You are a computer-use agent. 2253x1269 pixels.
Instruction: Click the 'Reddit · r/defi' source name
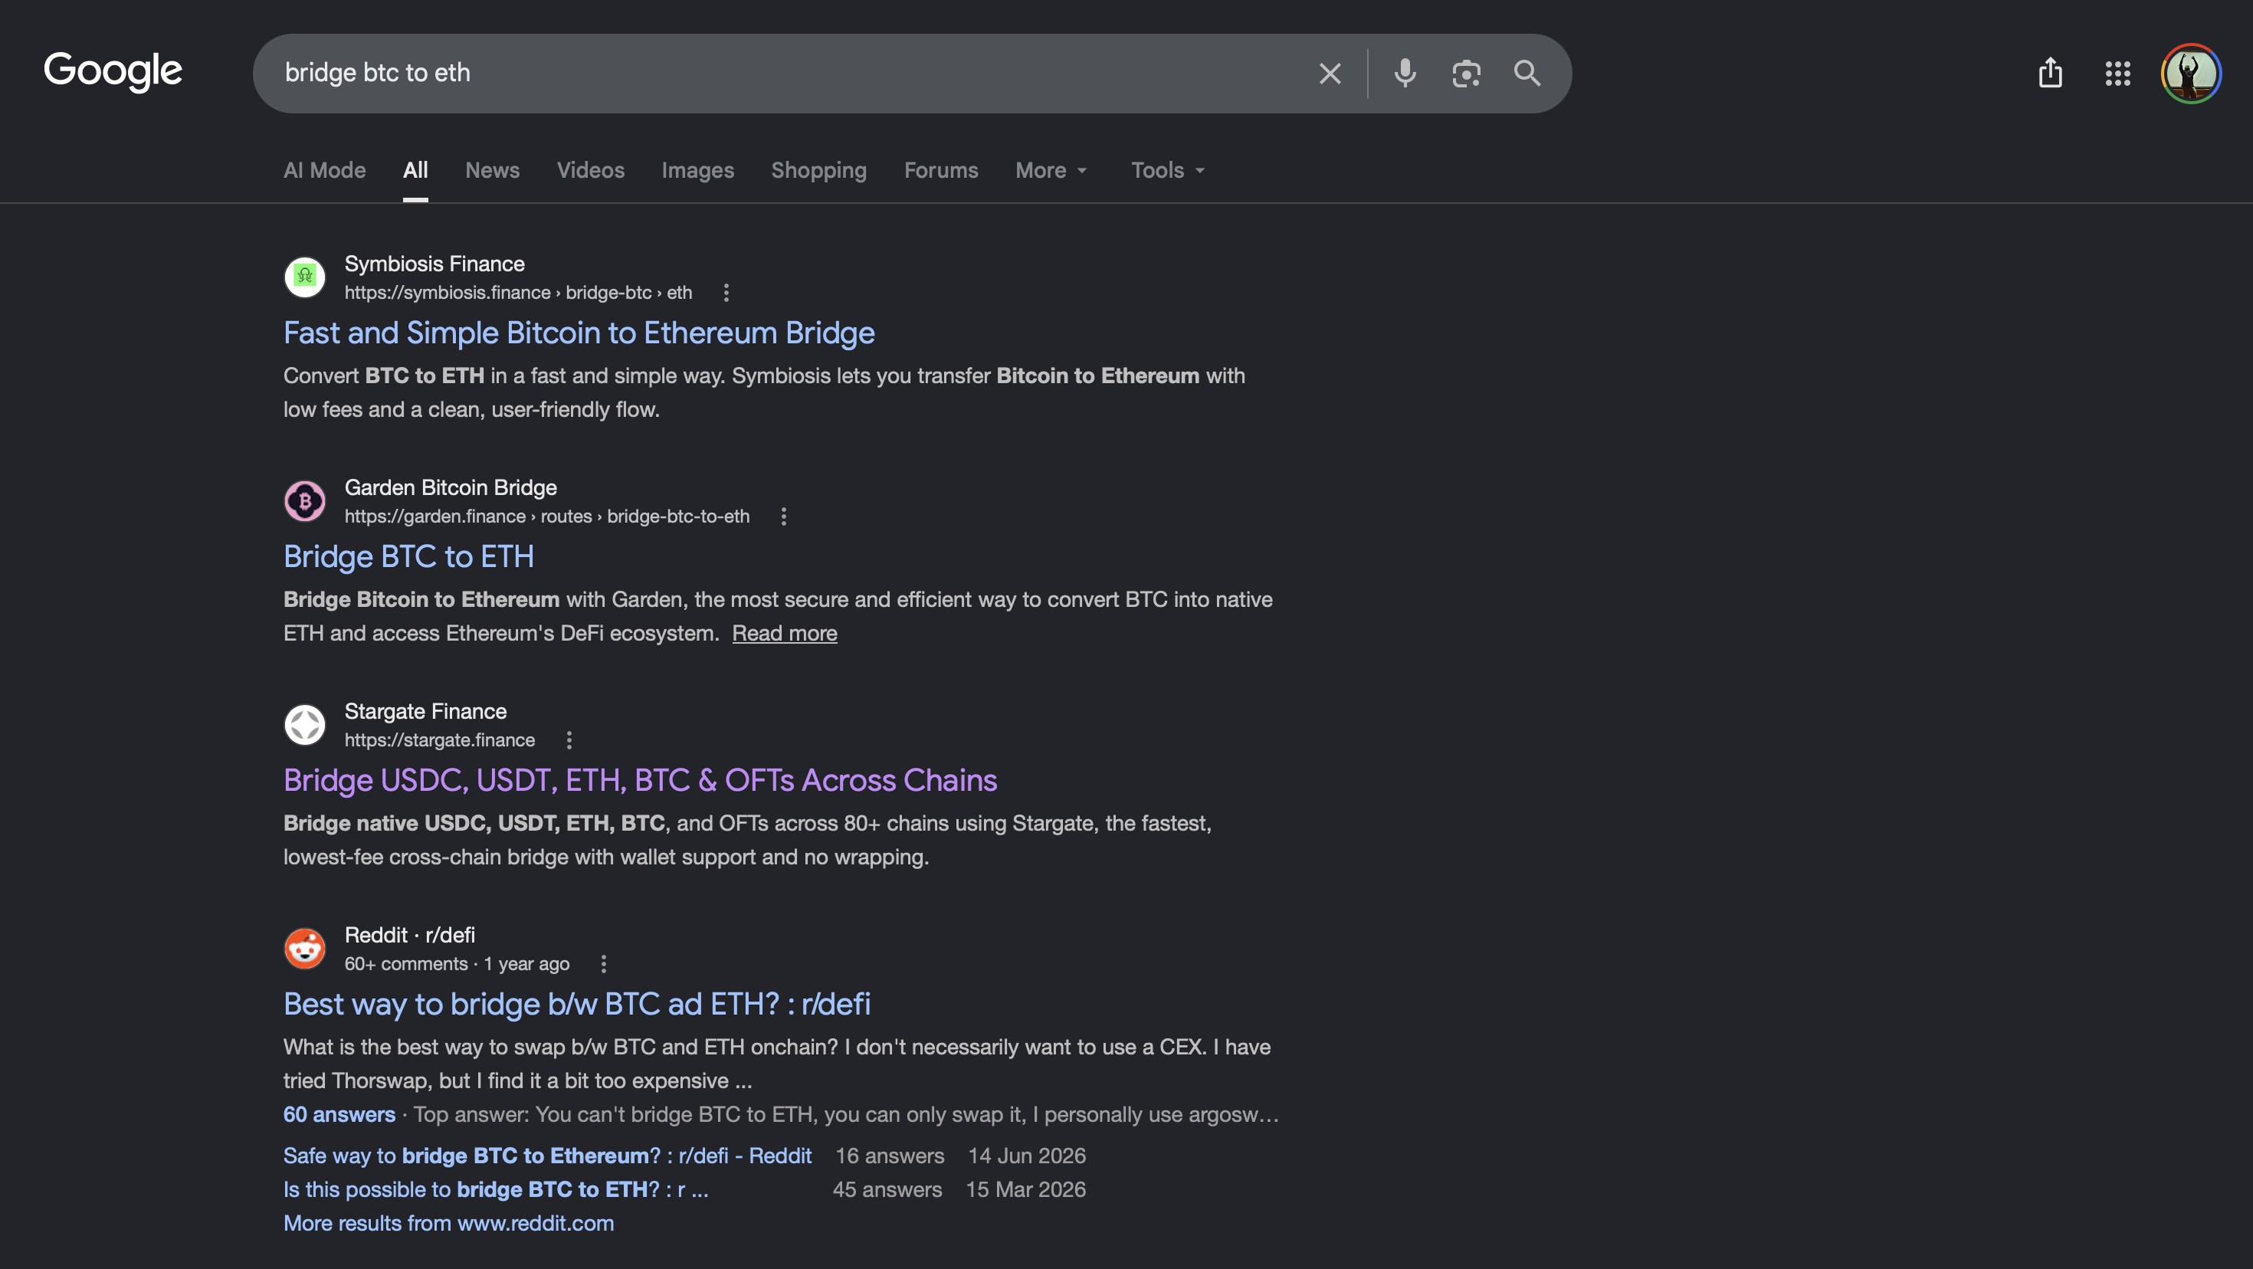coord(410,936)
